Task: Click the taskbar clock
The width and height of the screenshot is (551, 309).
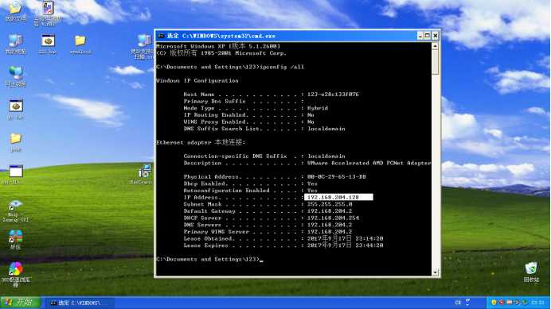Action: (538, 303)
